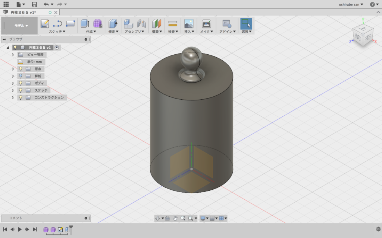This screenshot has width=382, height=238.
Task: Select the Line sketch tool
Action: [x=57, y=23]
